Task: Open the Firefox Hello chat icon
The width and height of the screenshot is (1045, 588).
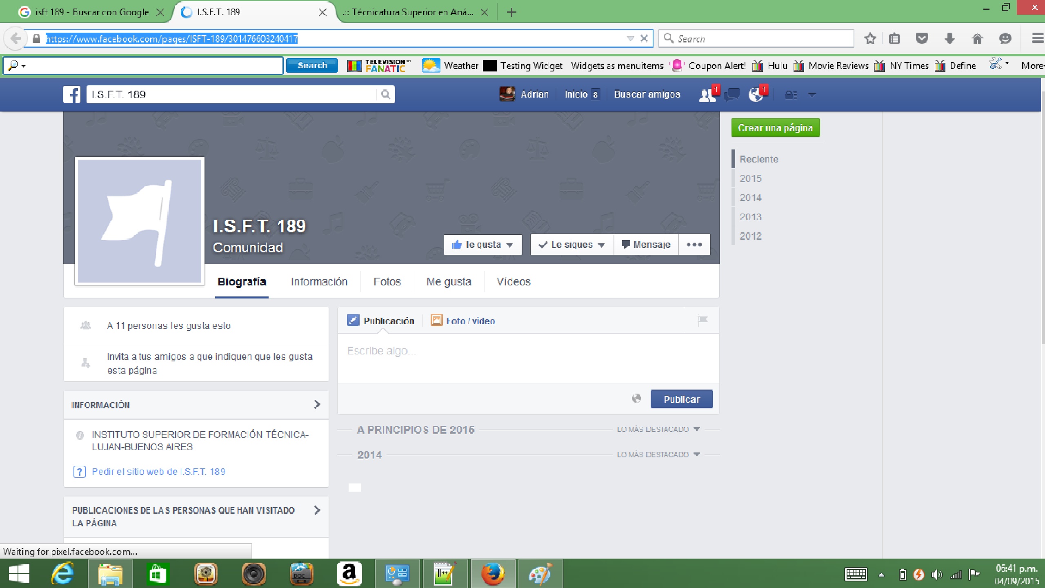Action: point(1005,39)
